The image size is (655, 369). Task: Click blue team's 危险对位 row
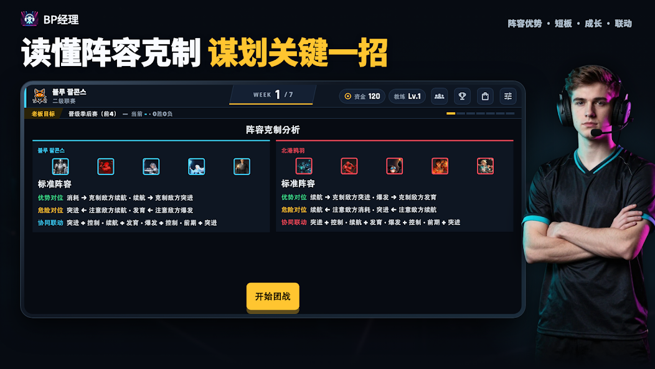115,211
